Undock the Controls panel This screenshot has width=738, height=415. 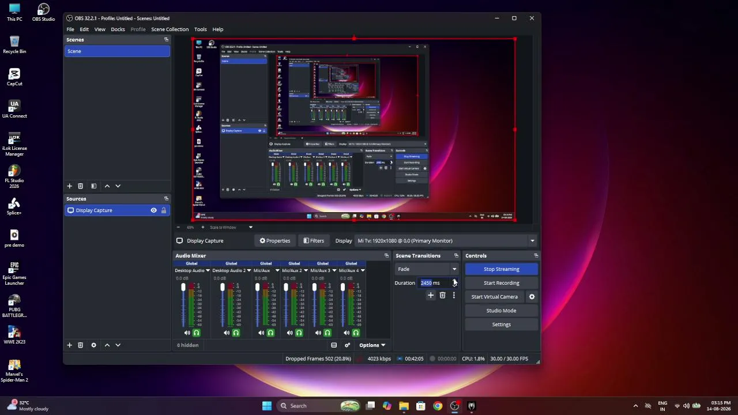pyautogui.click(x=536, y=256)
